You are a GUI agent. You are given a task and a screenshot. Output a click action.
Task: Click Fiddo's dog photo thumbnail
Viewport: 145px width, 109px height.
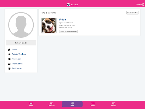pyautogui.click(x=49, y=26)
